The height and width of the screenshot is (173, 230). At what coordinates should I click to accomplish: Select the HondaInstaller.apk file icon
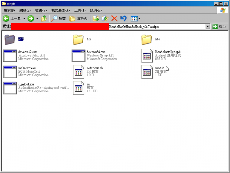click(147, 56)
